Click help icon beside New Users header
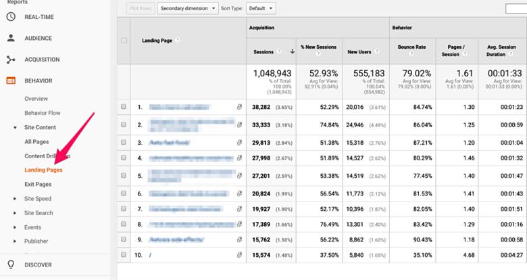 [x=377, y=51]
